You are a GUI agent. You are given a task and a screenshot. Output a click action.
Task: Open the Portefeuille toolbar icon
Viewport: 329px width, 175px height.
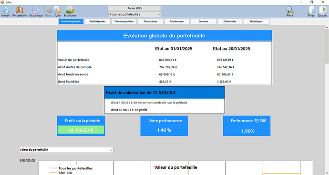tap(20, 11)
